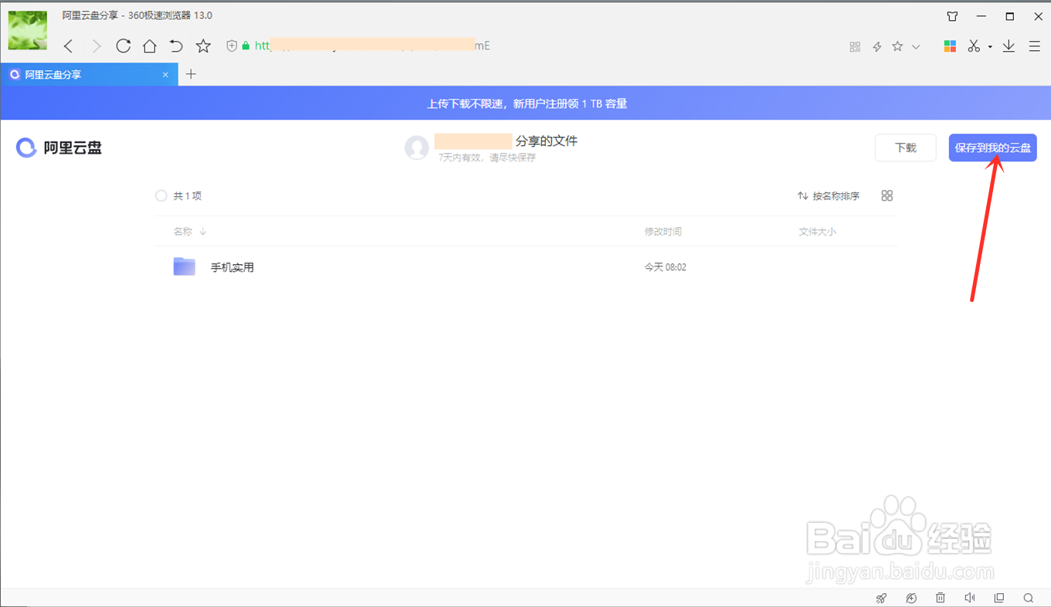
Task: Open the downloads arrow icon
Action: click(x=1009, y=46)
